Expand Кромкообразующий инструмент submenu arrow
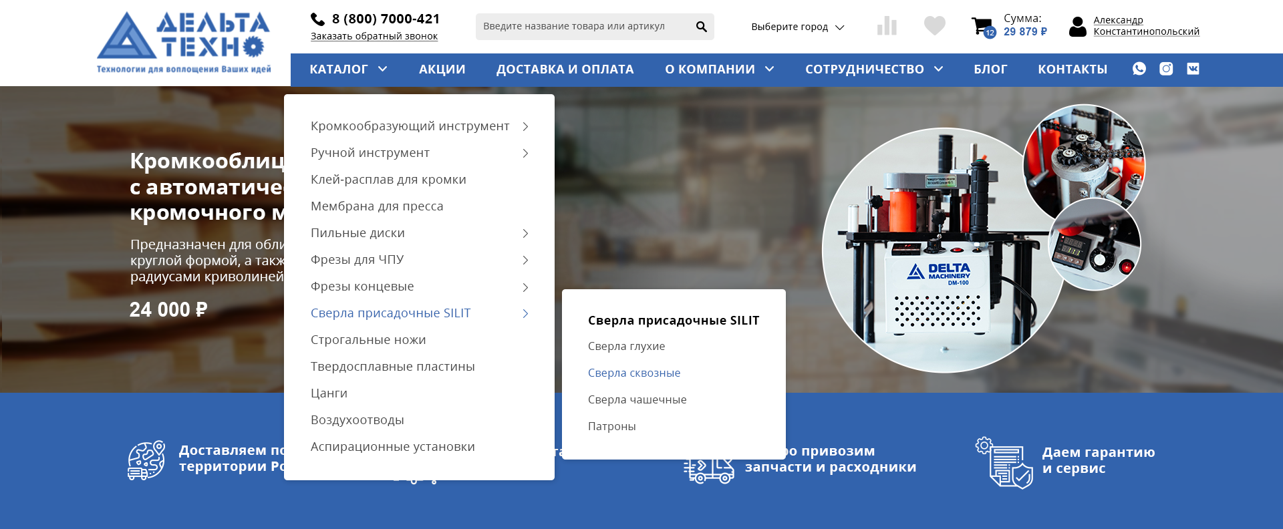1283x529 pixels. [525, 126]
